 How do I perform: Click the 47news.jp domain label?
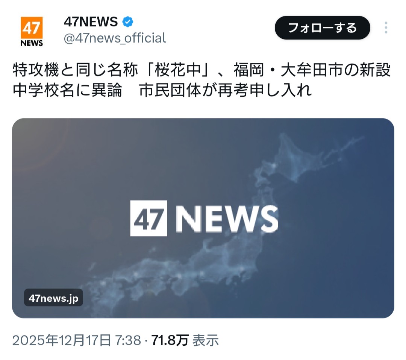click(x=54, y=298)
